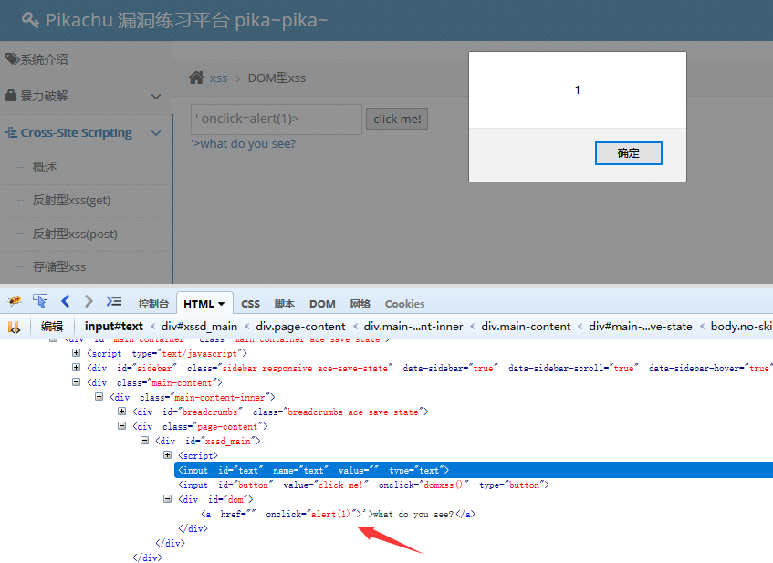Screen dimensions: 773x563
Task: Select input#text in the element path
Action: click(x=114, y=327)
